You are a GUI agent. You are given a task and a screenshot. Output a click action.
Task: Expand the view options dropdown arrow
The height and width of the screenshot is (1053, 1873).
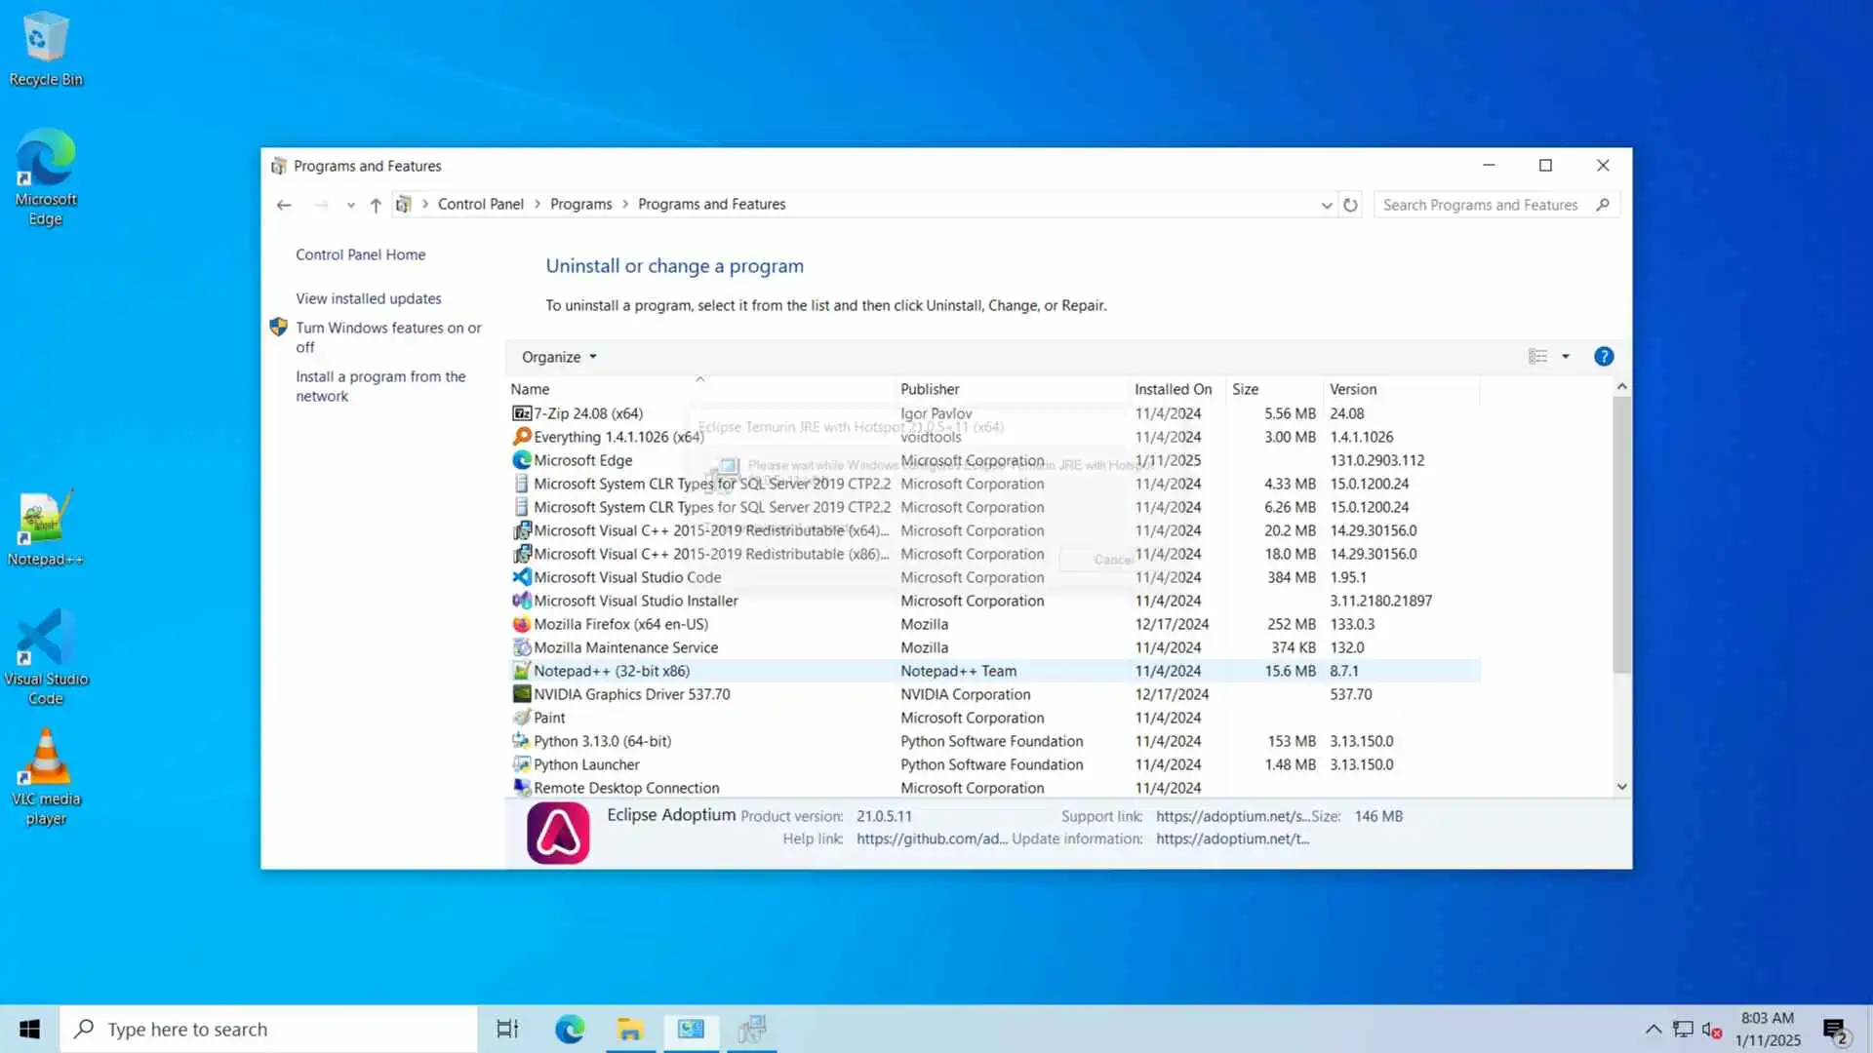1566,357
